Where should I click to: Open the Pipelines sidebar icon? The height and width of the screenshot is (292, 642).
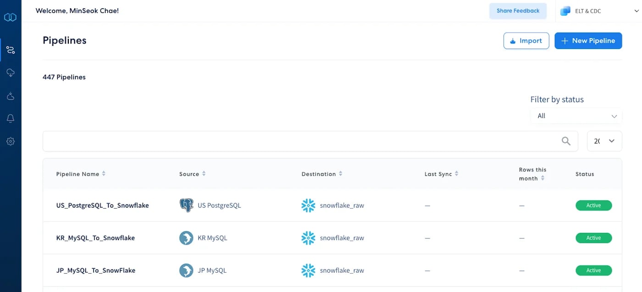(x=10, y=50)
